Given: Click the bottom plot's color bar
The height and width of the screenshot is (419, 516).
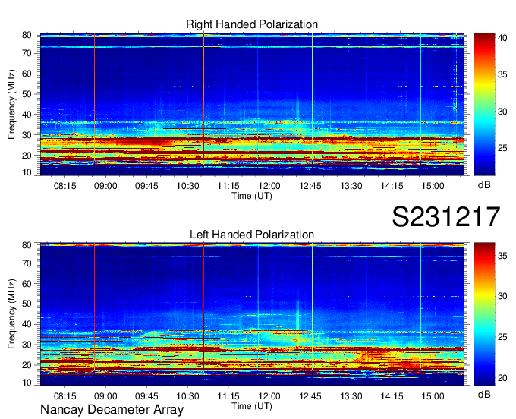Looking at the screenshot, I should coord(484,314).
